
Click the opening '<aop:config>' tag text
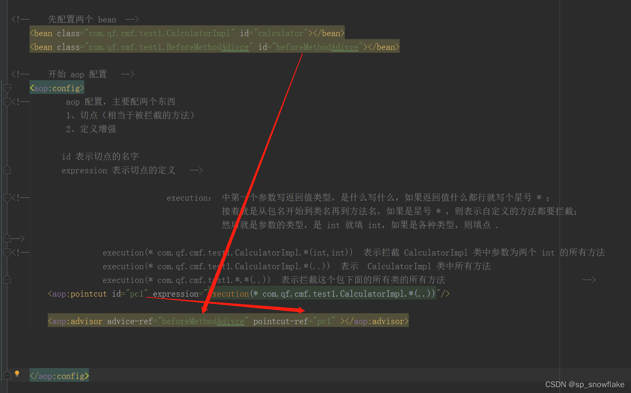coord(57,88)
